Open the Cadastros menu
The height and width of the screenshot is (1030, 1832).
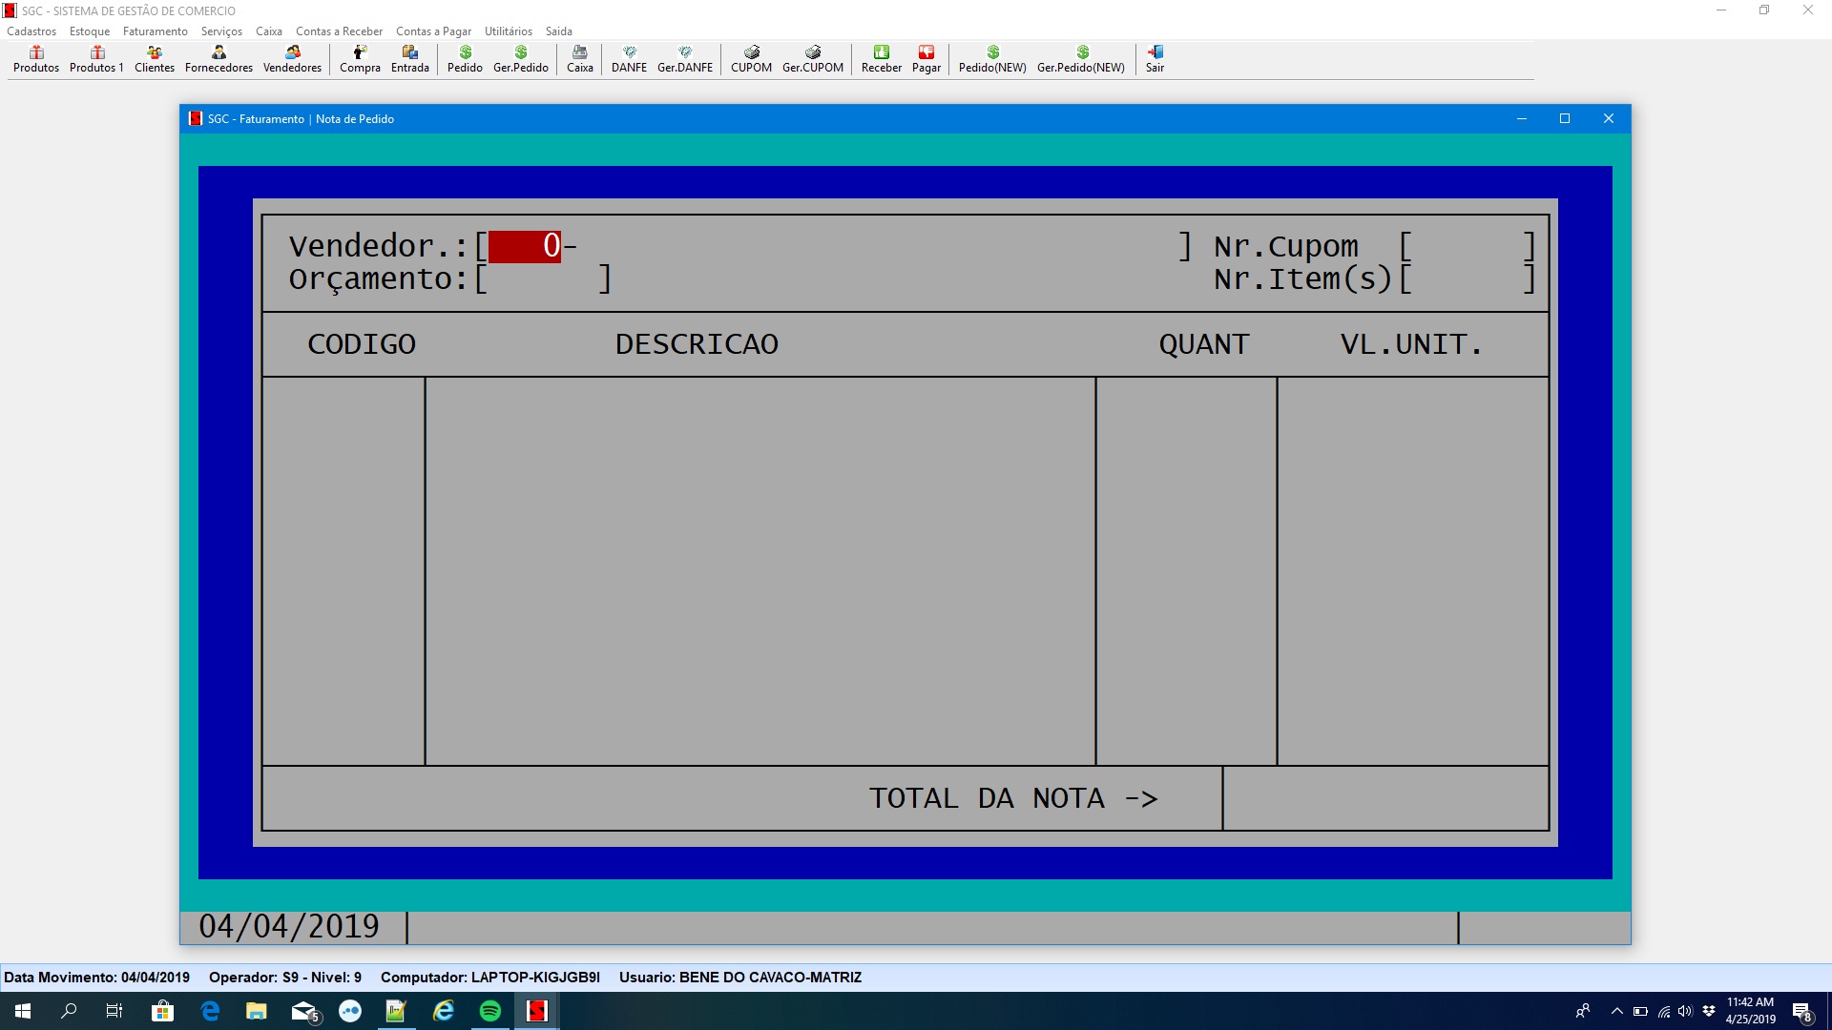click(31, 31)
